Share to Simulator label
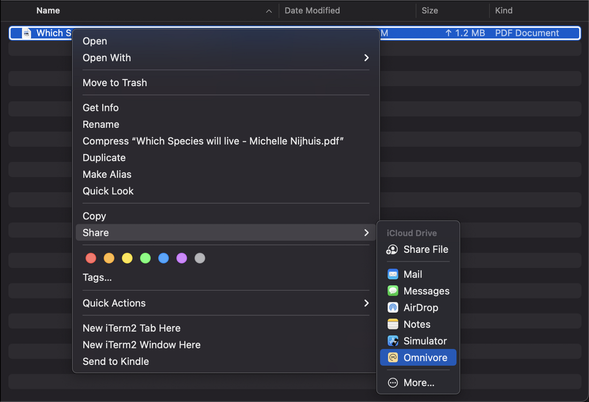Viewport: 589px width, 402px height. pyautogui.click(x=425, y=341)
